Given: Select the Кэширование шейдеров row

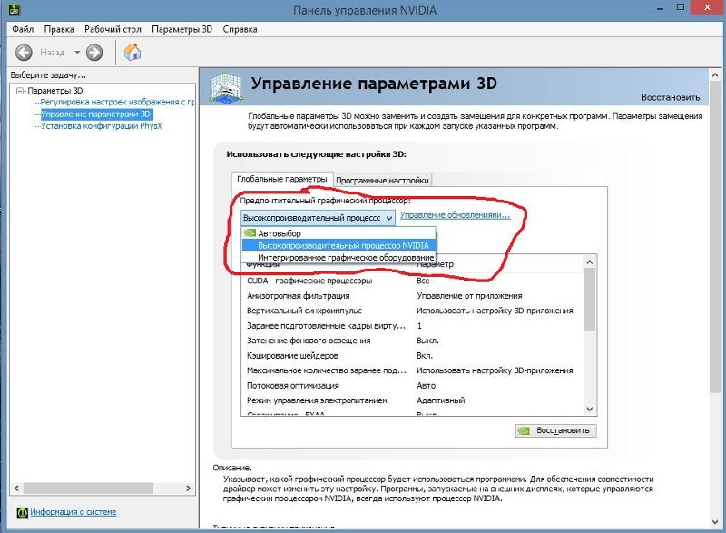Looking at the screenshot, I should pos(412,356).
